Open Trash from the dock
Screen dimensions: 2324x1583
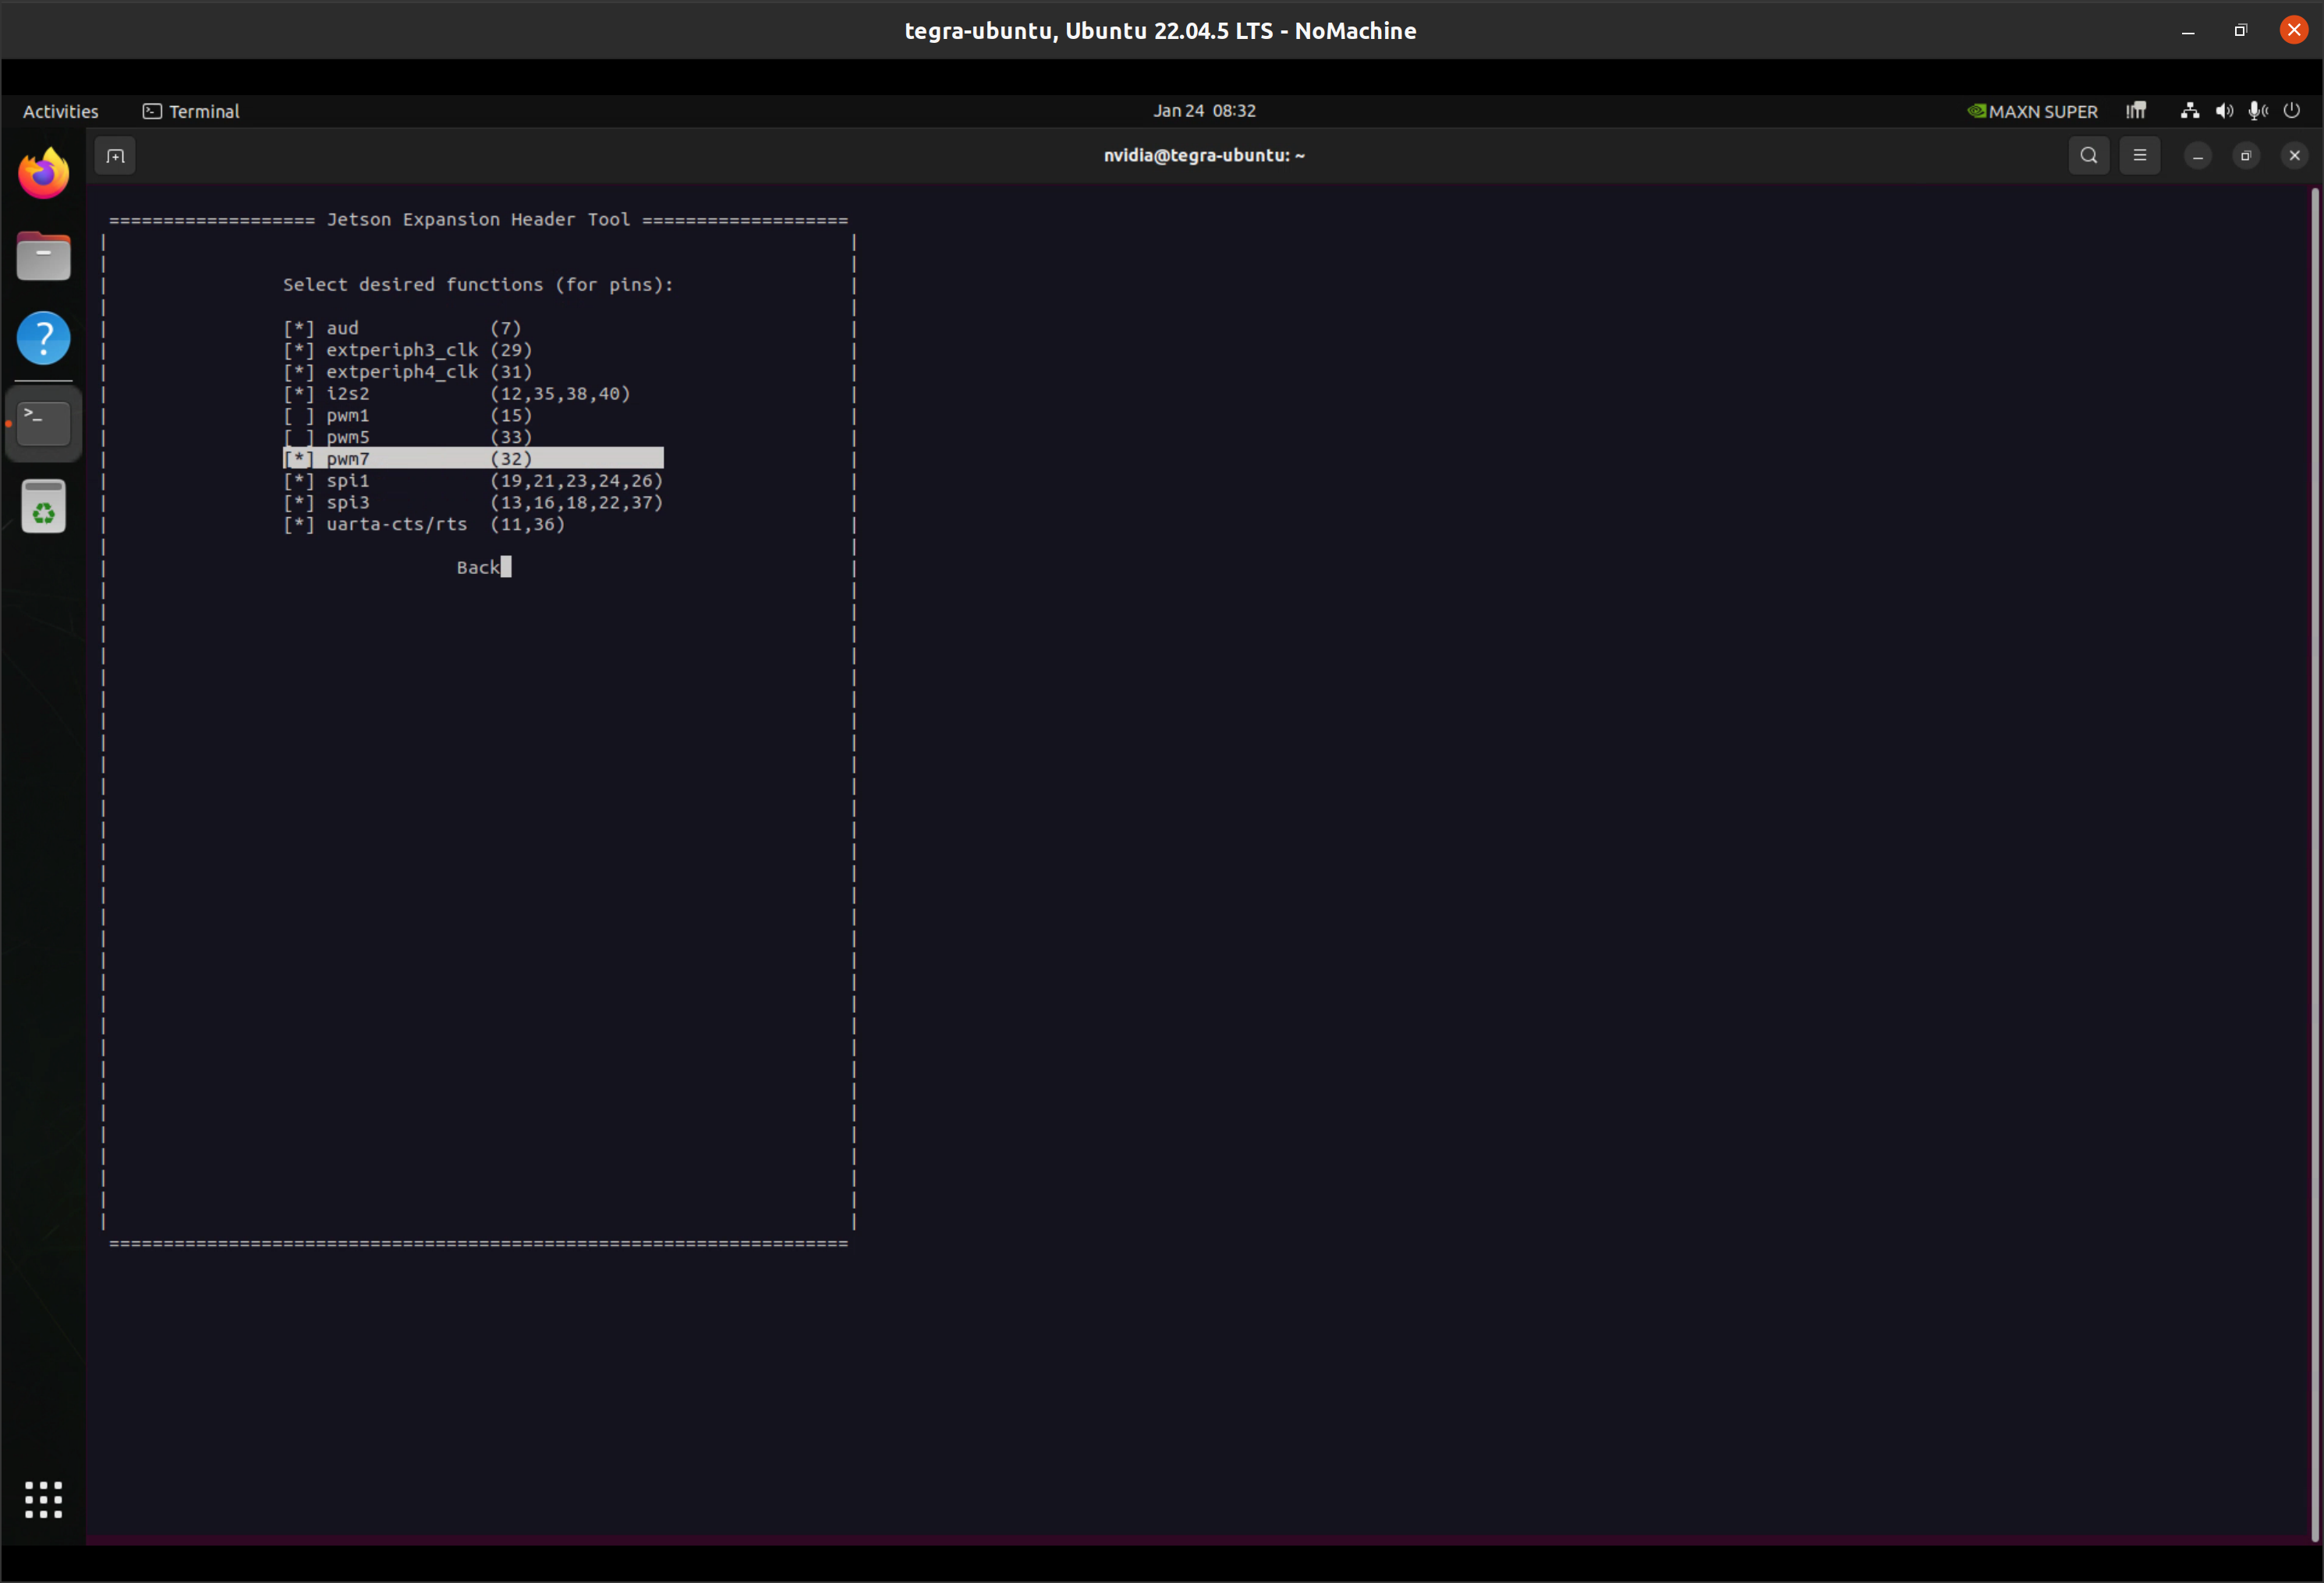click(44, 507)
